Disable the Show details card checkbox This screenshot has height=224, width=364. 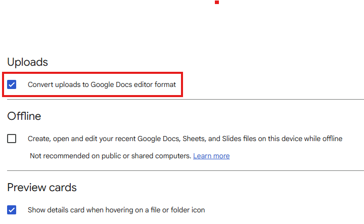(12, 209)
